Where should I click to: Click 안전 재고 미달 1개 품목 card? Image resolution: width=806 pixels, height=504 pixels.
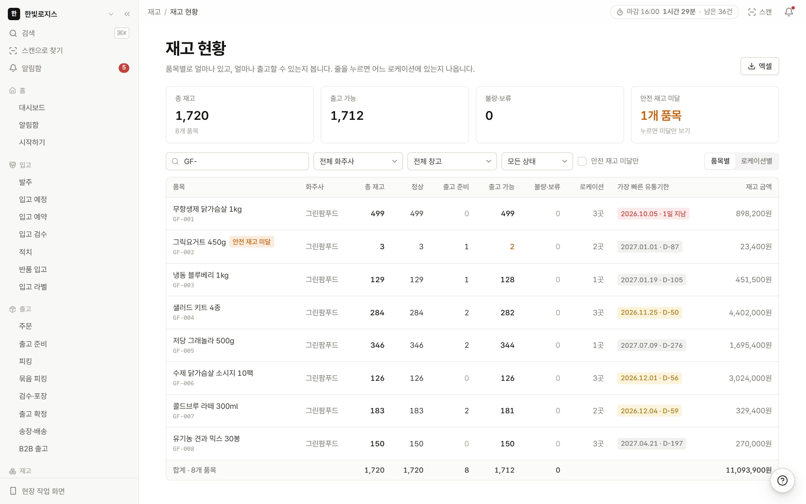point(704,115)
